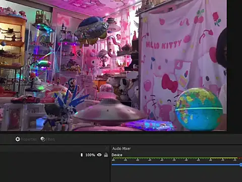Click the black canvas area right of preview

pyautogui.click(x=234, y=65)
